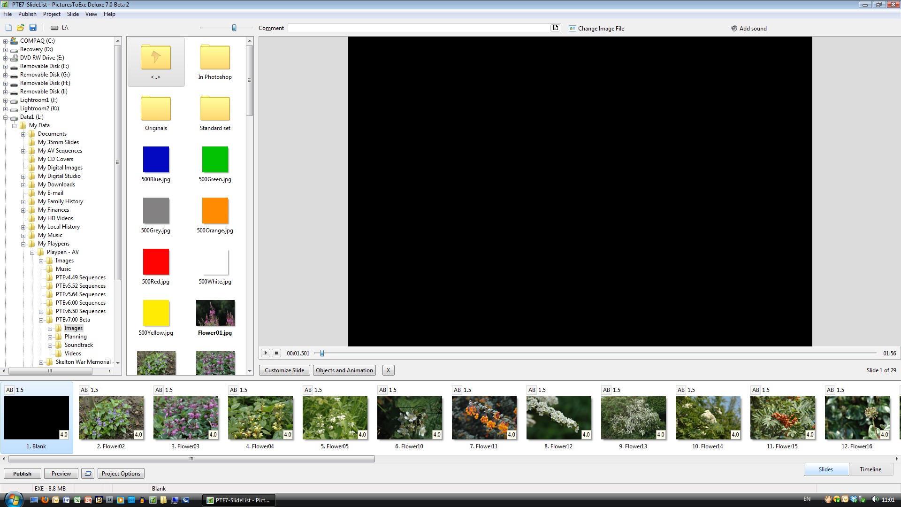Open Project Options
The image size is (901, 507).
pos(121,474)
